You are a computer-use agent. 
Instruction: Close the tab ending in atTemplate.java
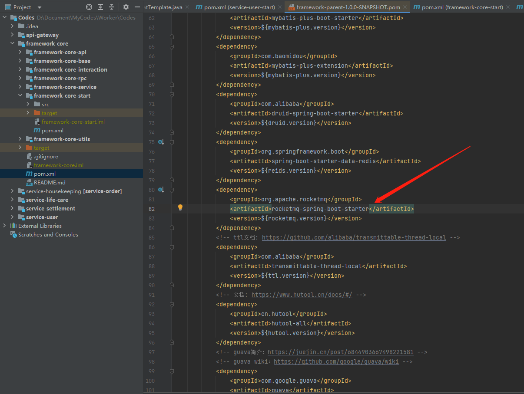pyautogui.click(x=187, y=7)
